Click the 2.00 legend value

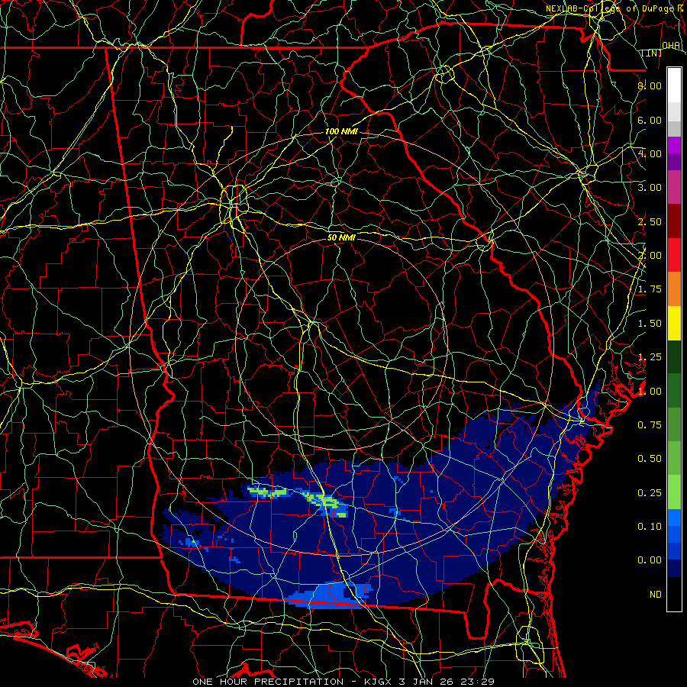point(650,256)
